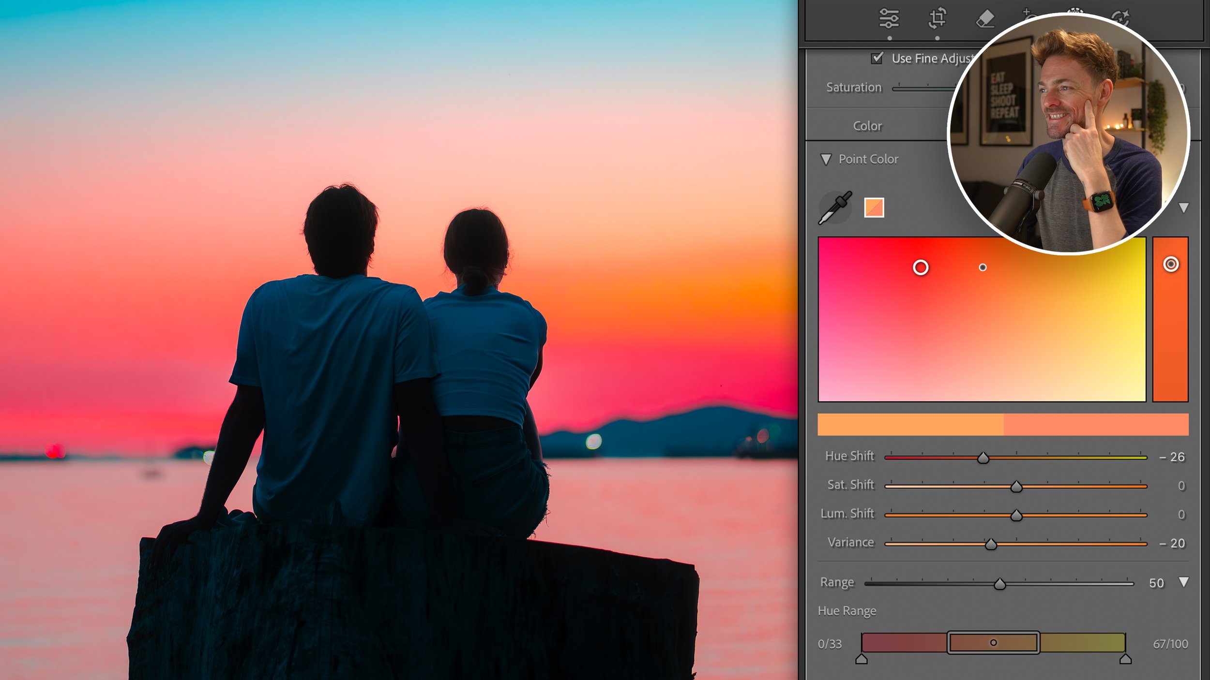Screen dimensions: 1210x680
Task: Uncheck the Use Fine Adjust checkbox
Action: [x=877, y=58]
